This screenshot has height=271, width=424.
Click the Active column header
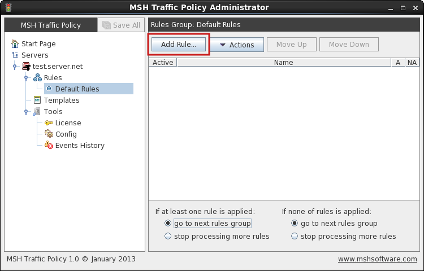click(163, 62)
